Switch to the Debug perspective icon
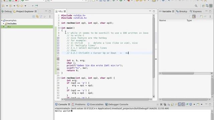The image size is (214, 120). [x=211, y=6]
